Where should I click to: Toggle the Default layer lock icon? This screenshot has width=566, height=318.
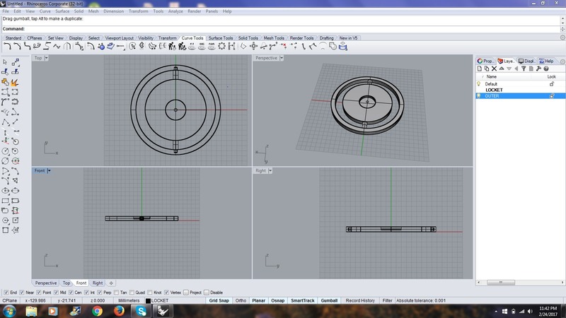click(552, 83)
